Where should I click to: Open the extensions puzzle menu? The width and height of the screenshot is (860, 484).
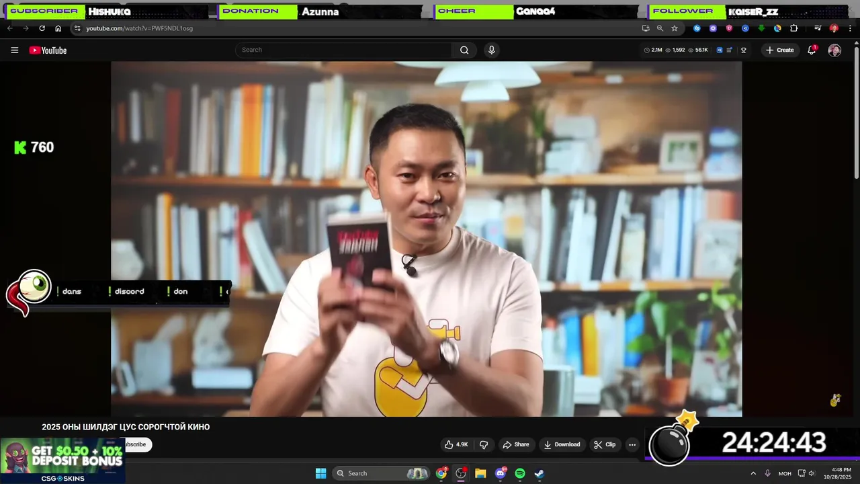[x=793, y=28]
